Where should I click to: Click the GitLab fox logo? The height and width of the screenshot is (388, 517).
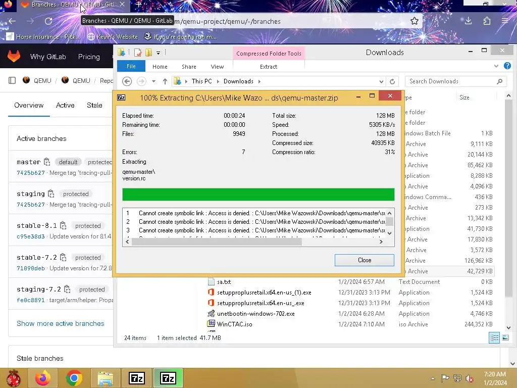point(14,57)
